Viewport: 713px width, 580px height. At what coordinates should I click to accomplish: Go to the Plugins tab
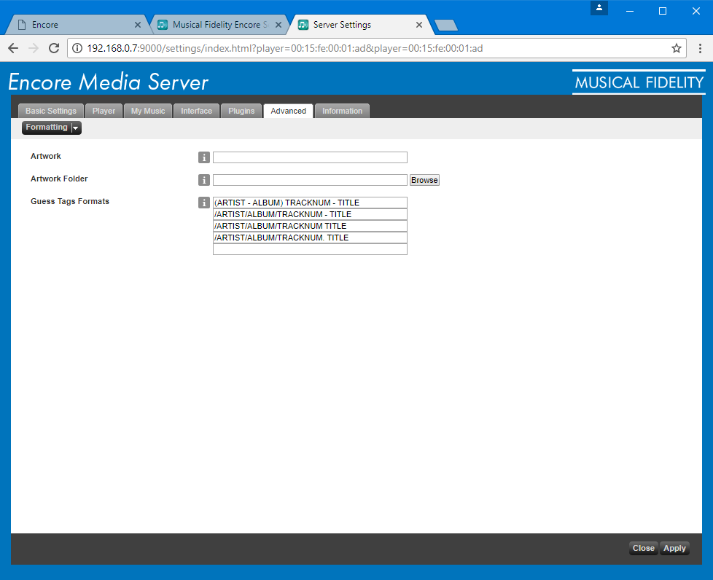pos(241,111)
